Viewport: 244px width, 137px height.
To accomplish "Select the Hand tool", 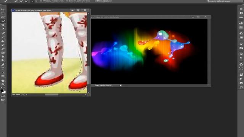I will point(3,80).
